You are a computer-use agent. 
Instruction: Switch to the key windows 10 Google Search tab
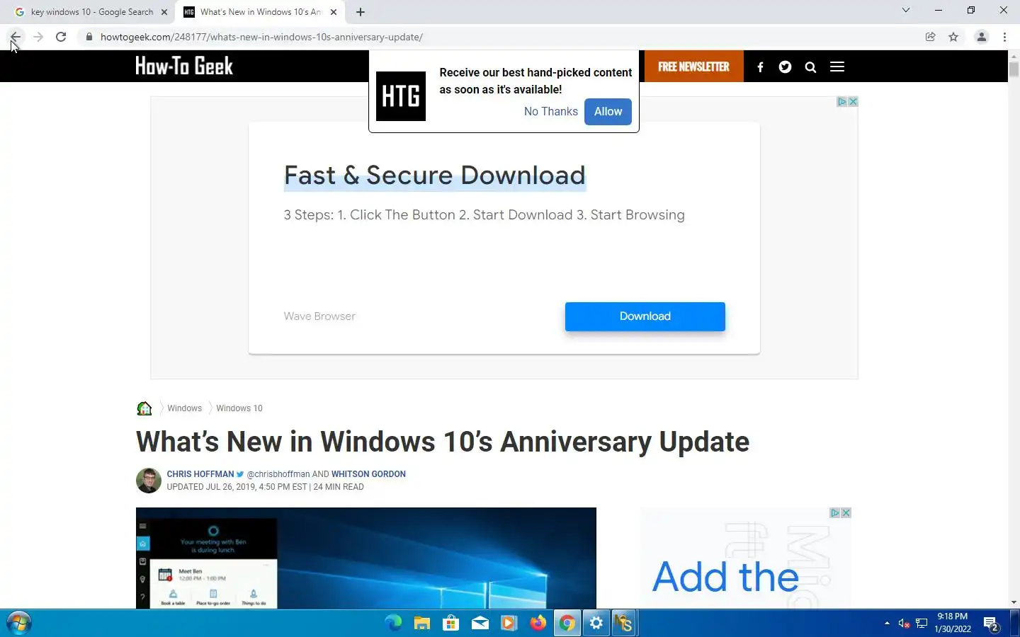(x=91, y=12)
